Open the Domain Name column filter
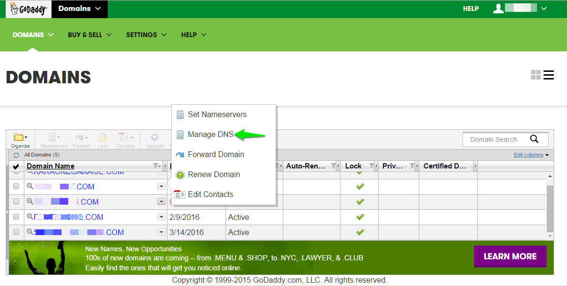This screenshot has height=286, width=567. tap(156, 166)
